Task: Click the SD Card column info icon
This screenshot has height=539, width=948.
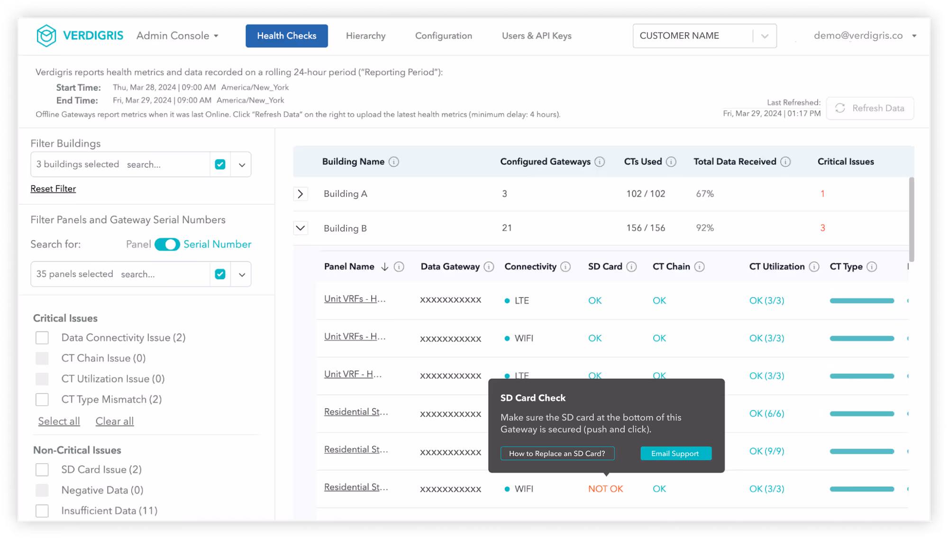Action: (631, 267)
